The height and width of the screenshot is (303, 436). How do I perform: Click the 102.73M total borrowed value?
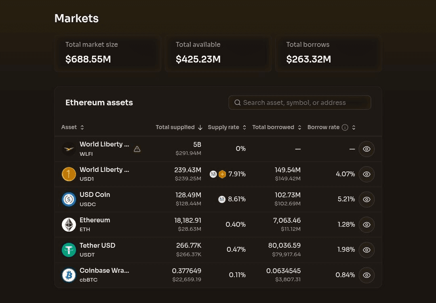pyautogui.click(x=288, y=195)
